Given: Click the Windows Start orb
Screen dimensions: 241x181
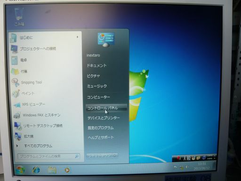Looking at the screenshot, I should pyautogui.click(x=20, y=170).
